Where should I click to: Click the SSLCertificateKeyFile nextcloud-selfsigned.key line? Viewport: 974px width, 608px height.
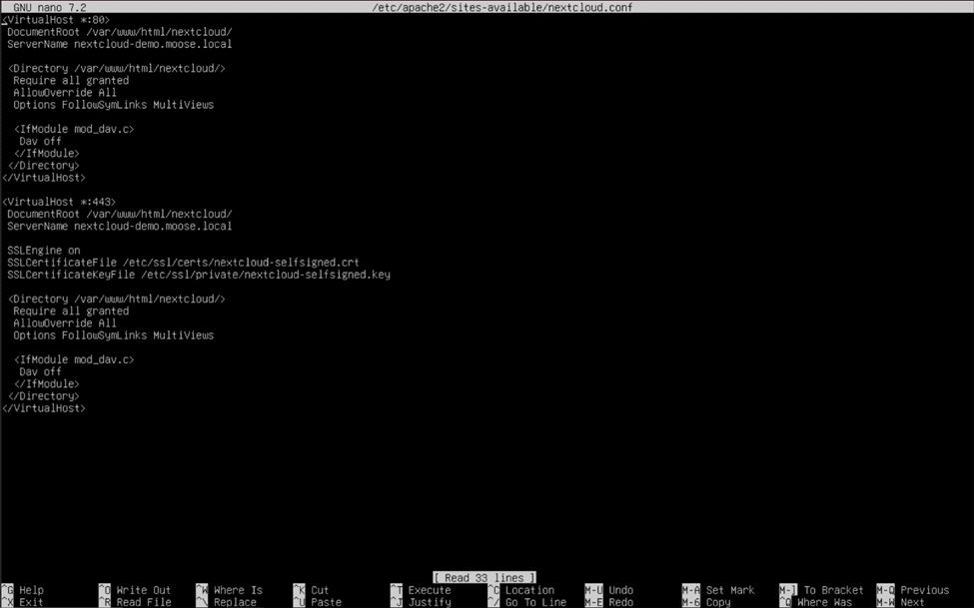tap(199, 275)
